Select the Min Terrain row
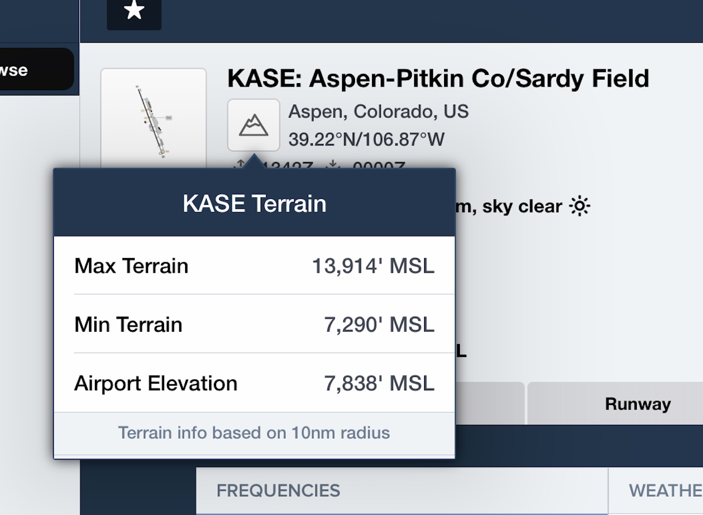Screen dimensions: 703x515 pyautogui.click(x=254, y=324)
